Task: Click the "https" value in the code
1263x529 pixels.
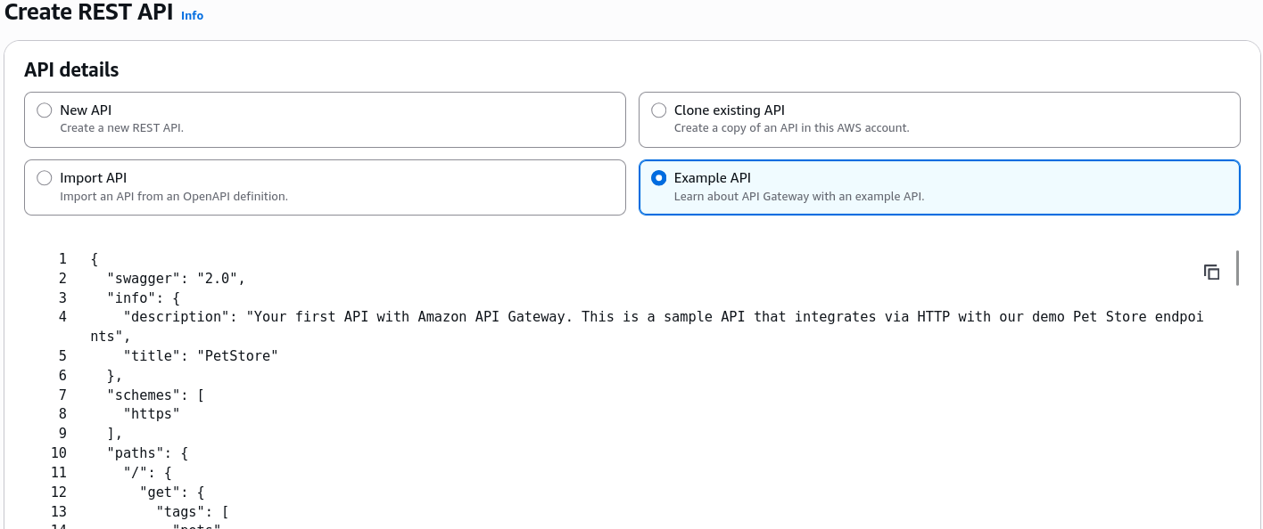Action: (152, 414)
